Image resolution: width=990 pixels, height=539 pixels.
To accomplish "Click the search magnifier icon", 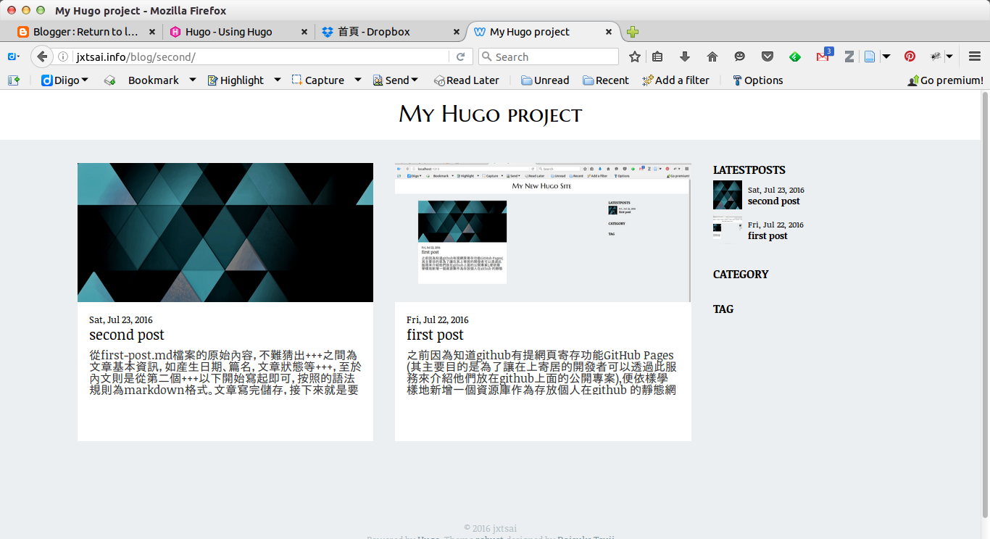I will (x=487, y=57).
